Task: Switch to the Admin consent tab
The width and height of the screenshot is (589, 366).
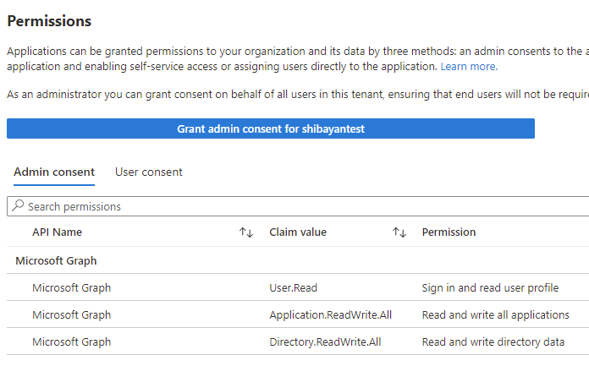Action: pyautogui.click(x=54, y=172)
